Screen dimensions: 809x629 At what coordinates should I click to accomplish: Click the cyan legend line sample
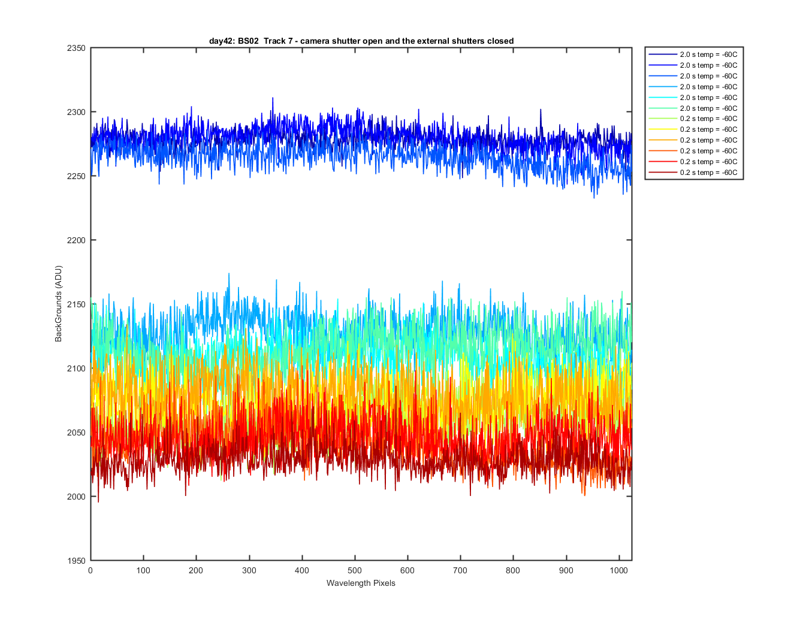[x=662, y=98]
